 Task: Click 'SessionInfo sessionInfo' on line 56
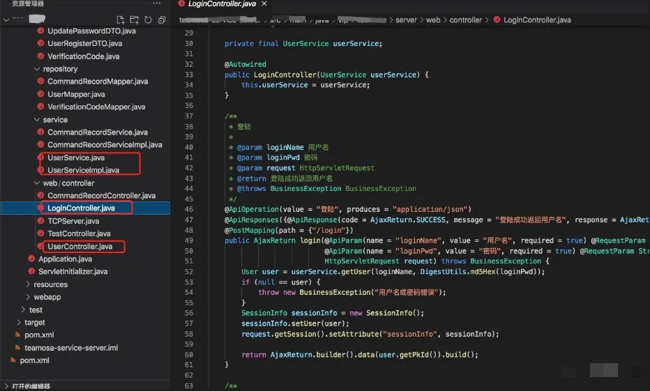pyautogui.click(x=289, y=313)
